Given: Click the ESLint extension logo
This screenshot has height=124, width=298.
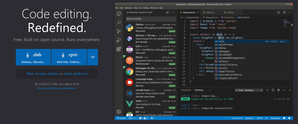Looking at the screenshot, I should [x=129, y=60].
